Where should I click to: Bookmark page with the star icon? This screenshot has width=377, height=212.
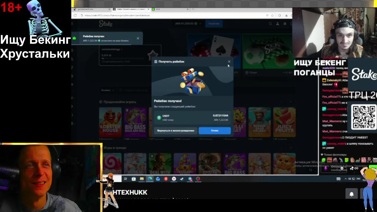coord(272,15)
